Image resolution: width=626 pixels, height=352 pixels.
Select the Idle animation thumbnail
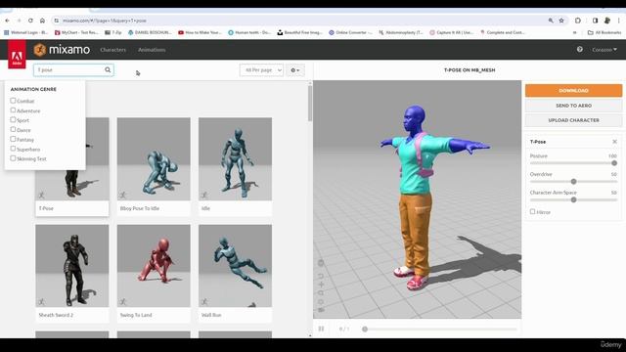click(x=235, y=166)
